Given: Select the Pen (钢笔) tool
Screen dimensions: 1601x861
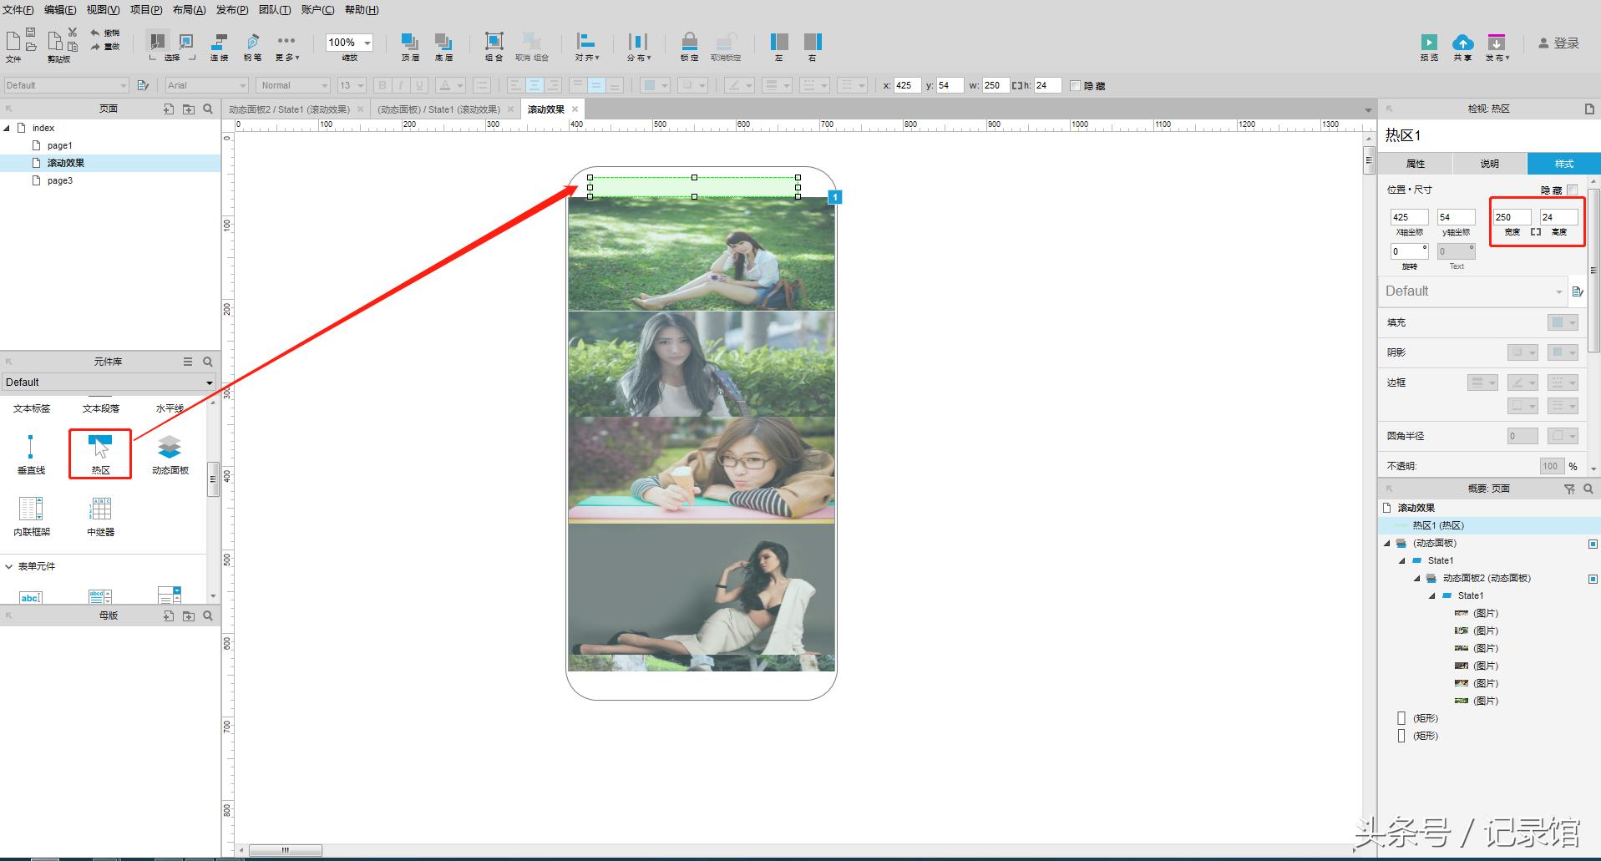Looking at the screenshot, I should tap(252, 43).
